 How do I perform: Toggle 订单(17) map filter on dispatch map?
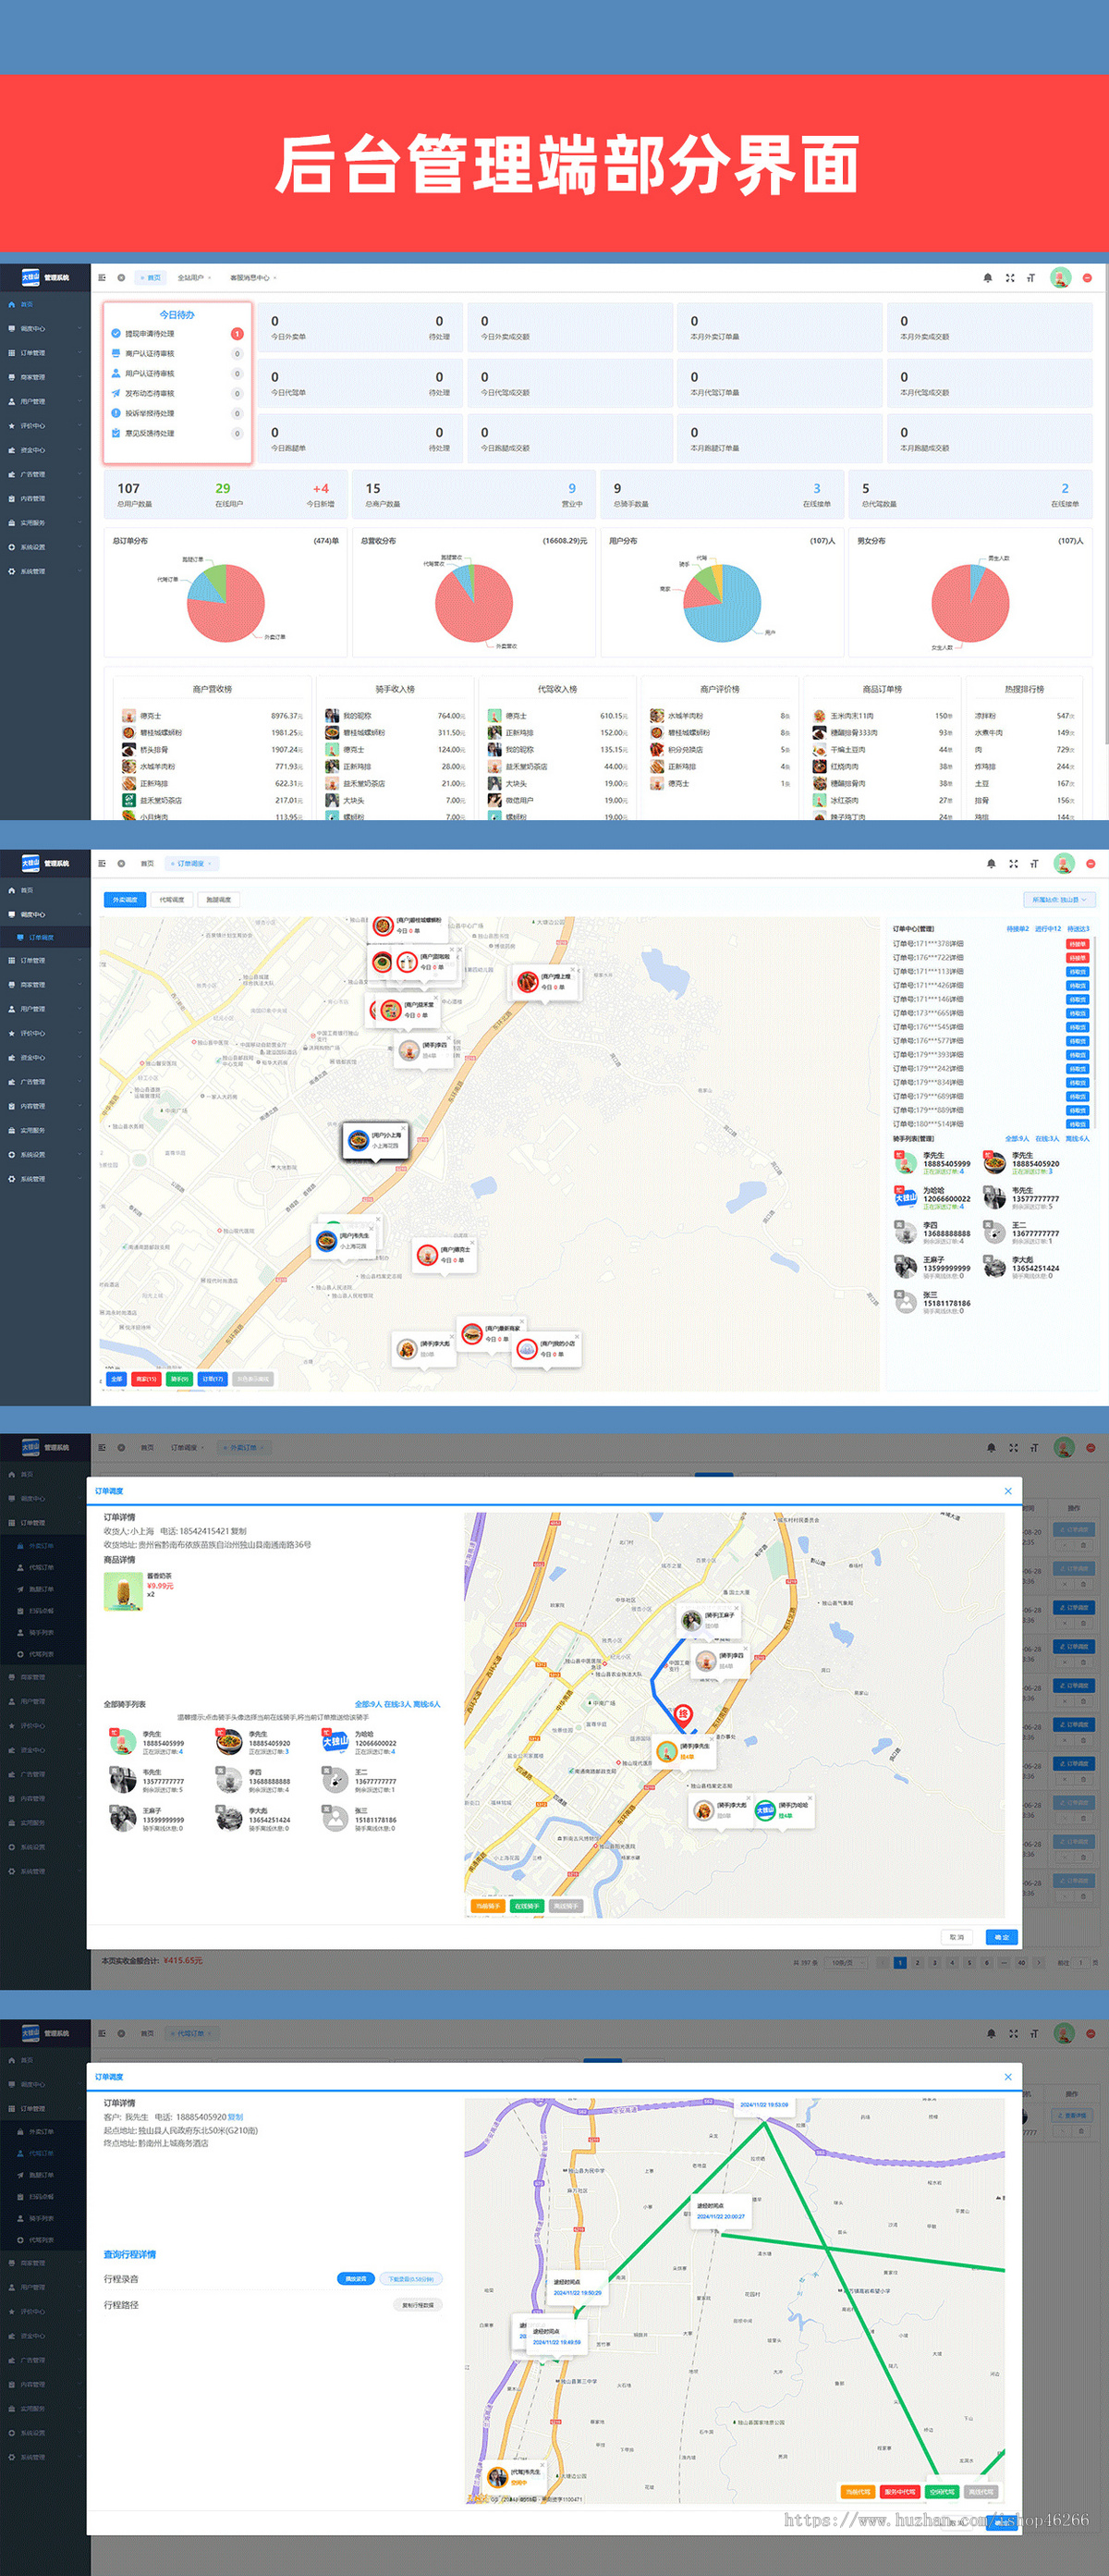coord(213,1379)
